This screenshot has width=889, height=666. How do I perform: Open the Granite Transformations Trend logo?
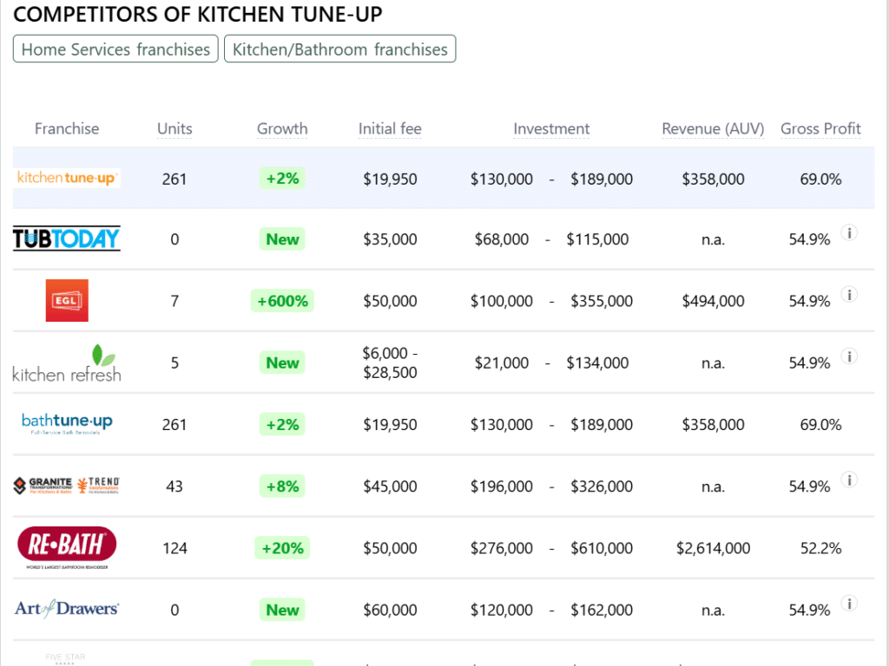pos(67,486)
